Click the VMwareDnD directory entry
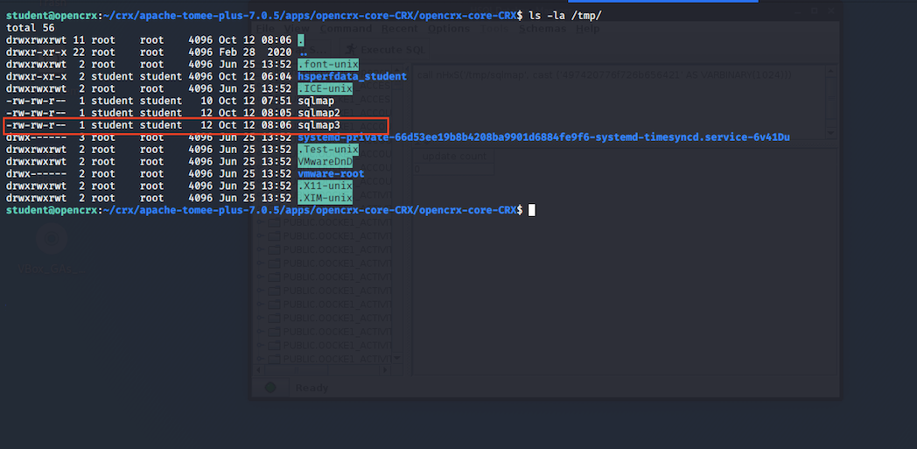 coord(325,161)
